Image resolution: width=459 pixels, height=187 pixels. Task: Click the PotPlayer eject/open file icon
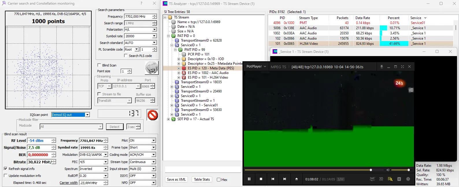pyautogui.click(x=296, y=179)
